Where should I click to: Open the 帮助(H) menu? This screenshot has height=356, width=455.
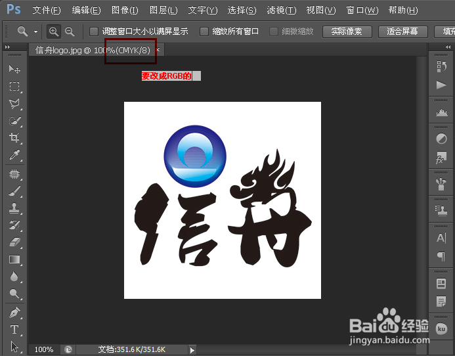coord(403,11)
